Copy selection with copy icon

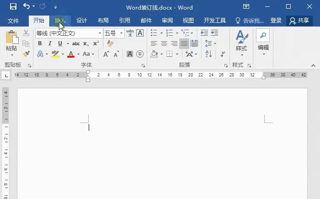26,43
